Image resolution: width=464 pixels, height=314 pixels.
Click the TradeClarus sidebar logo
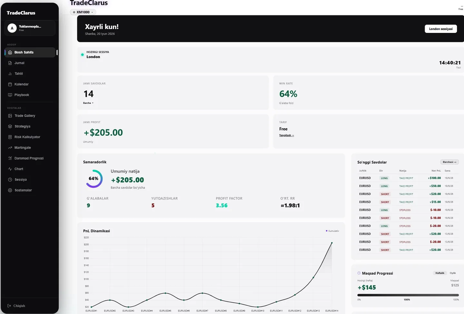coord(21,13)
